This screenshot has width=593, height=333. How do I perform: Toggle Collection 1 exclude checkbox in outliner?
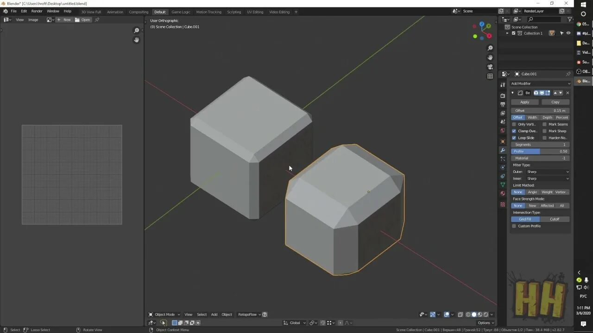tap(513, 33)
